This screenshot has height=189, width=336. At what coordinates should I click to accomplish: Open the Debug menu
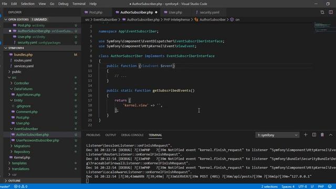(63, 4)
